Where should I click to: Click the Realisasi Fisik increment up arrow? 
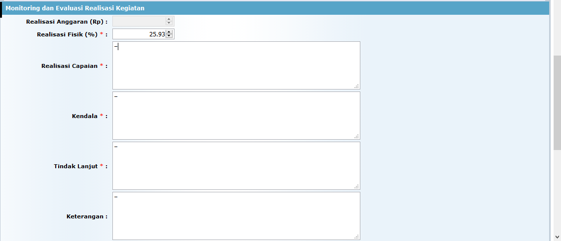pyautogui.click(x=169, y=32)
